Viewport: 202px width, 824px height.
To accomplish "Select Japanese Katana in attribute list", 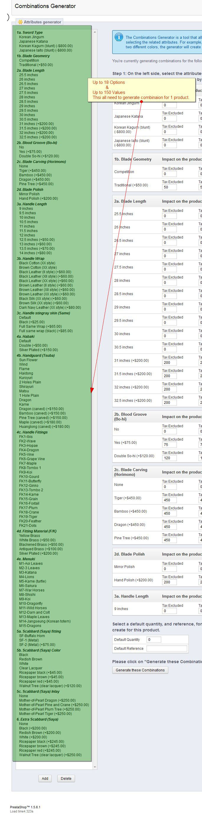I will point(33,41).
